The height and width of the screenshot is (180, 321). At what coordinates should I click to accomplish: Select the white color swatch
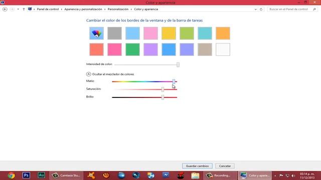(223, 49)
